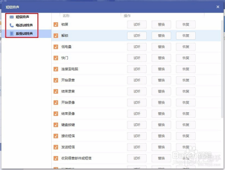
Task: Click the phone handset icon for 电话UI铃声
Action: point(12,25)
